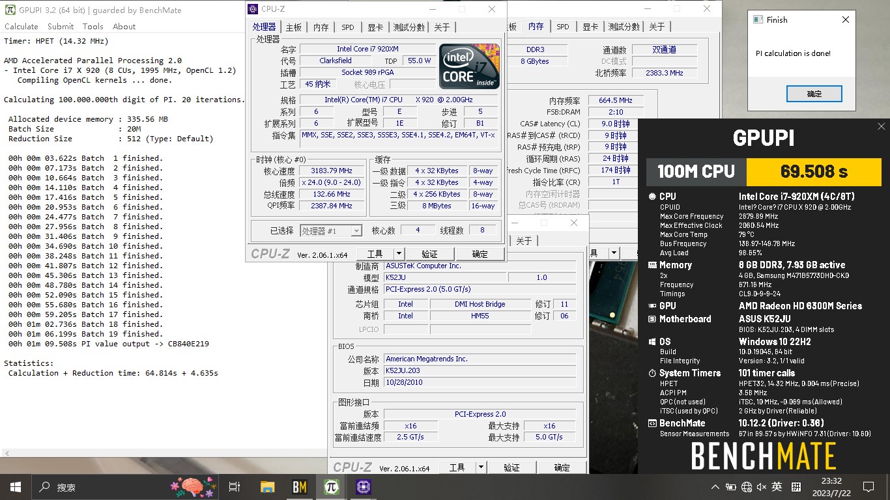Toggle the 英 input language indicator
The image size is (890, 500).
pyautogui.click(x=777, y=487)
